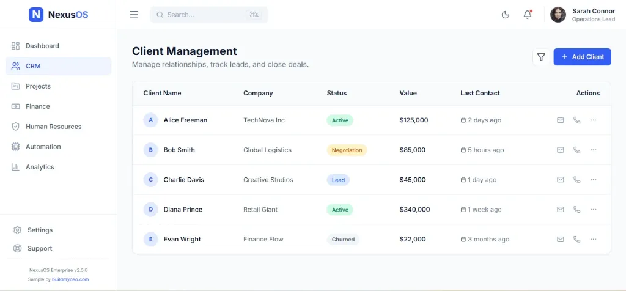Image resolution: width=626 pixels, height=291 pixels.
Task: Click the NexusOS logo icon
Action: point(36,15)
